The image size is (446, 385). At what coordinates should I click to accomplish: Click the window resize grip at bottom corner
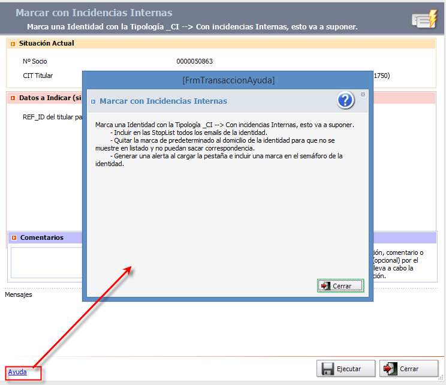441,378
